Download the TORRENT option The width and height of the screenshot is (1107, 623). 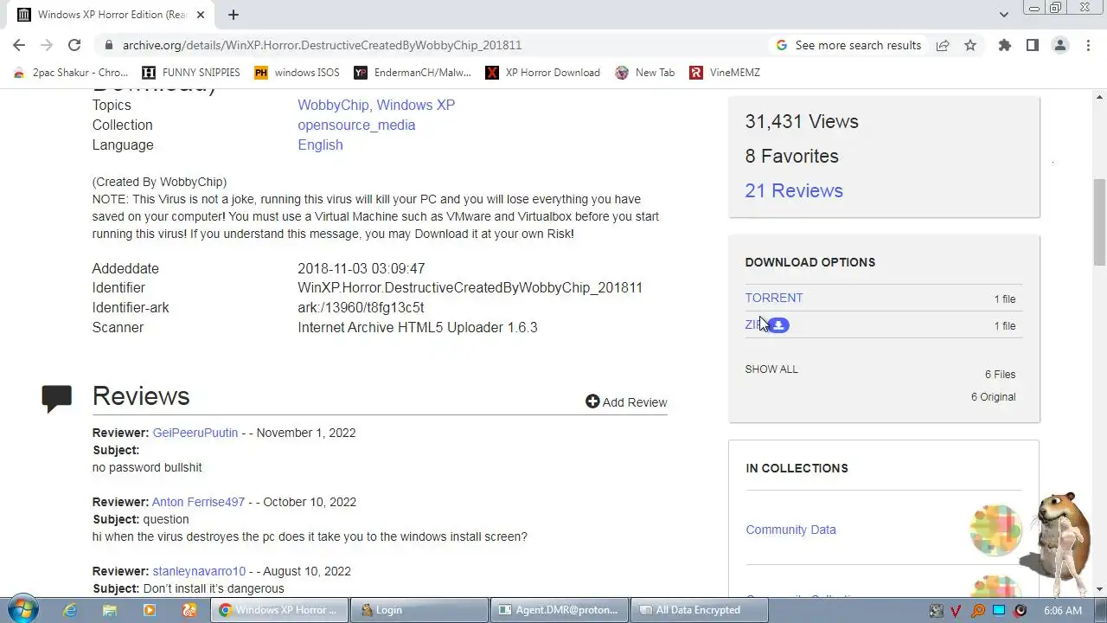pyautogui.click(x=774, y=298)
